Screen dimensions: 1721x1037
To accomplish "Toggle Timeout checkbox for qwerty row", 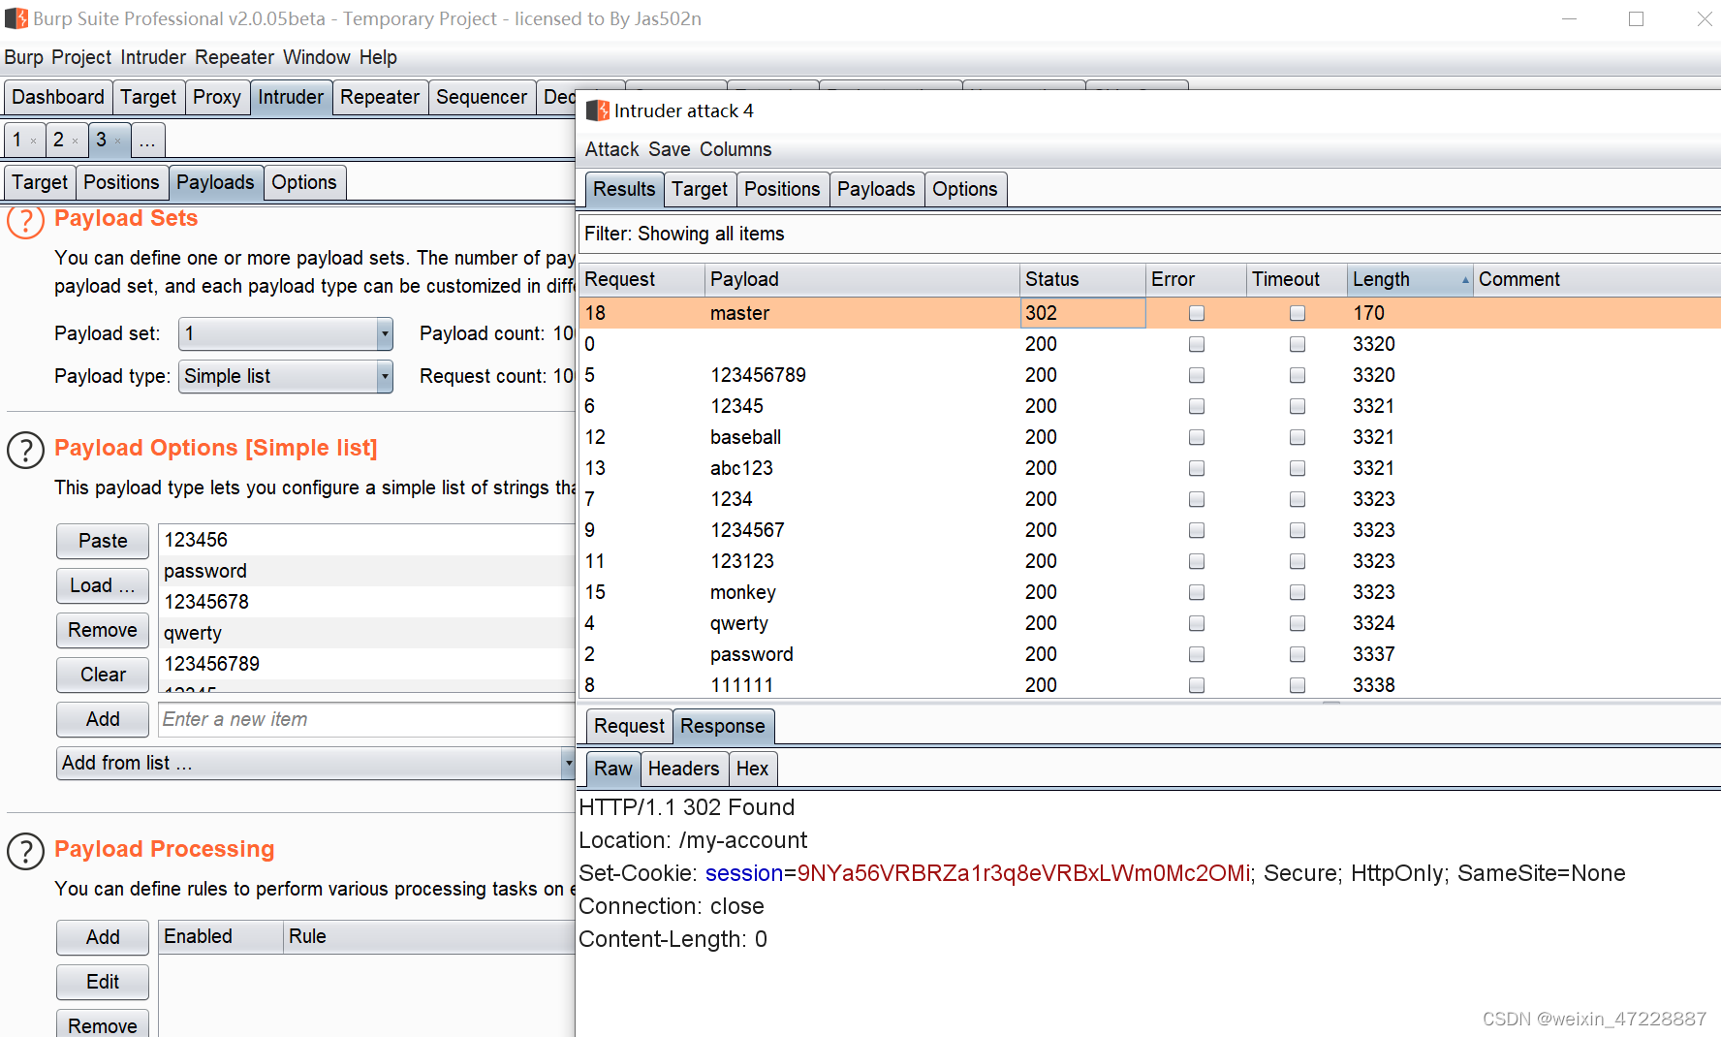I will (x=1298, y=623).
